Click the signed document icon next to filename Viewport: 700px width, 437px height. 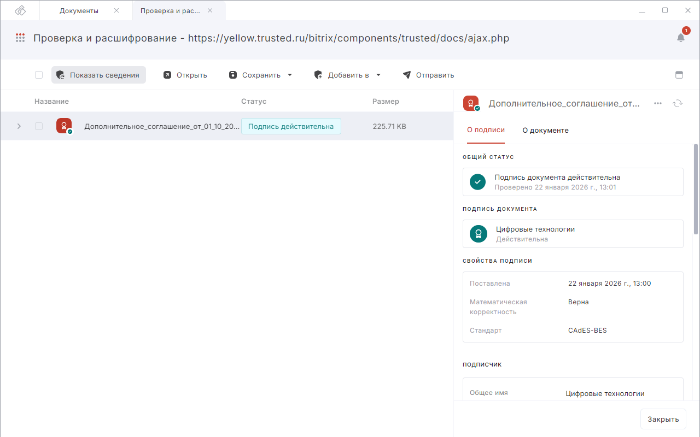point(64,126)
